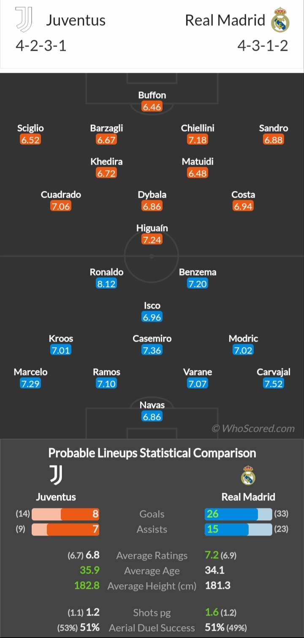Click player name Marcelo
The height and width of the screenshot is (638, 304).
(x=30, y=372)
